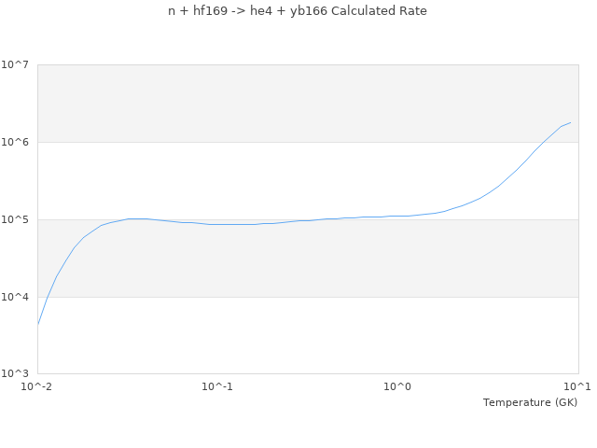Click the rate curve's leftmost starting point
Viewport: 597px width, 448px height.
pos(38,324)
